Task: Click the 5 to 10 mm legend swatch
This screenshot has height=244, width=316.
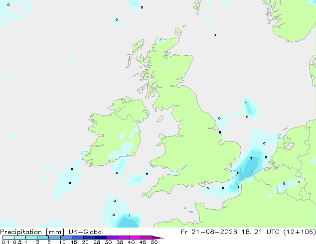Action: [x=55, y=238]
